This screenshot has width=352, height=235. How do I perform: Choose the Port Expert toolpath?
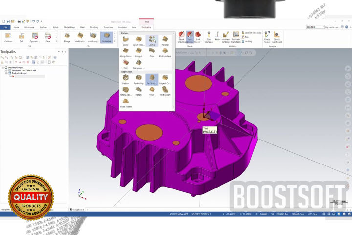click(x=165, y=91)
